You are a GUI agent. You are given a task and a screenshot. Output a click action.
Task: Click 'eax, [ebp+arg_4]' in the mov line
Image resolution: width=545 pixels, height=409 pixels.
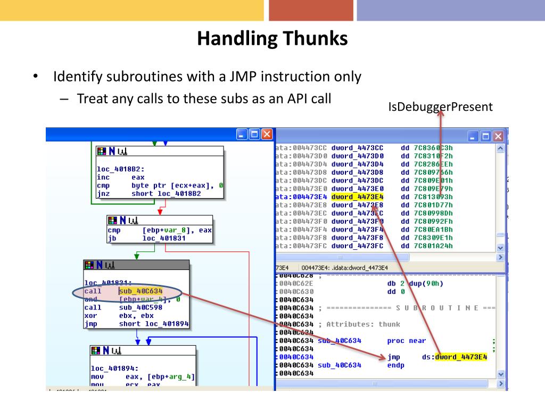point(160,377)
